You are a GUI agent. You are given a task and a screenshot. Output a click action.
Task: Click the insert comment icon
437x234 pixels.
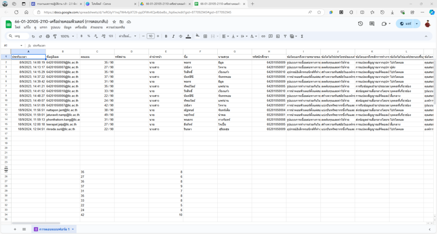click(270, 36)
